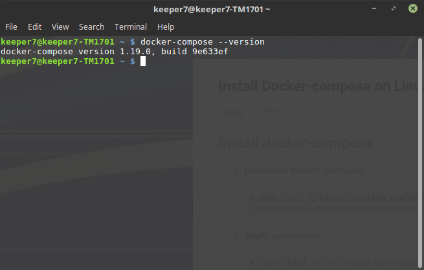The height and width of the screenshot is (270, 424).
Task: Open the Search menu
Action: (x=91, y=27)
